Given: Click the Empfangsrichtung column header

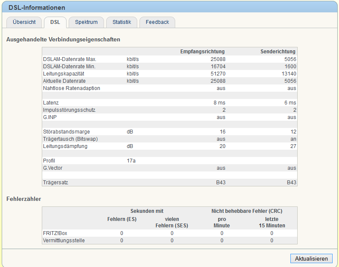Looking at the screenshot, I should (203, 52).
